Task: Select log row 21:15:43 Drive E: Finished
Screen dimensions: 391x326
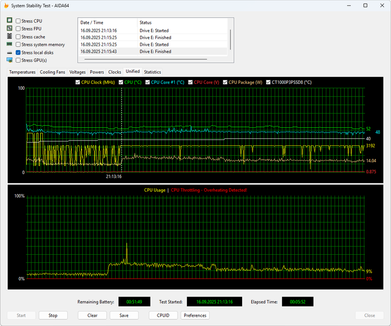Action: [x=153, y=52]
